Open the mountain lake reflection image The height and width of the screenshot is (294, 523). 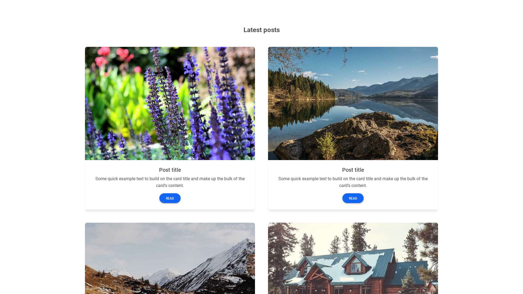[353, 103]
